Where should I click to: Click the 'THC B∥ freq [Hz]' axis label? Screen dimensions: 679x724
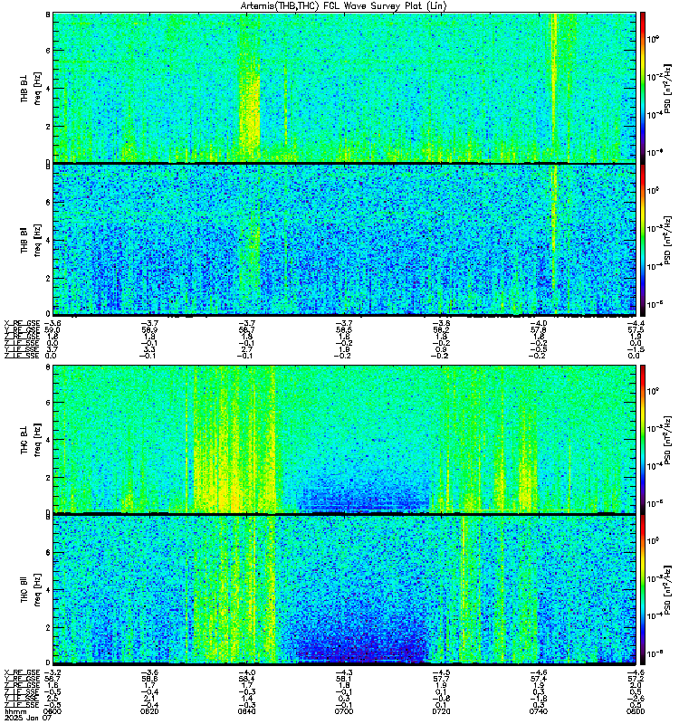pyautogui.click(x=31, y=590)
